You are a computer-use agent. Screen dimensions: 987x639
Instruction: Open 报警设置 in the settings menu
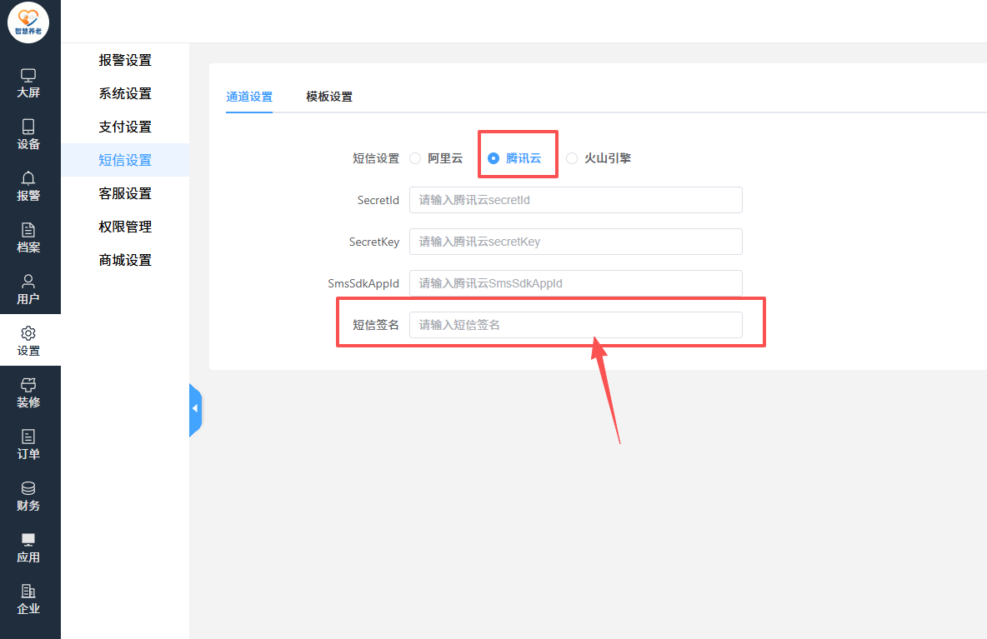125,60
